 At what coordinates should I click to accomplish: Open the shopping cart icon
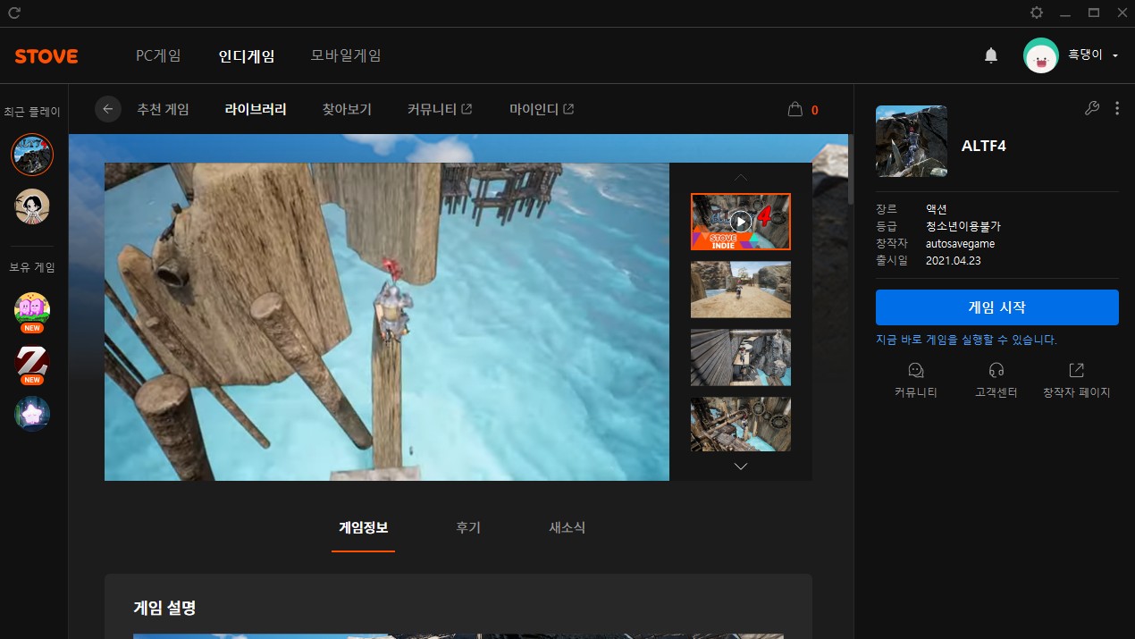794,110
